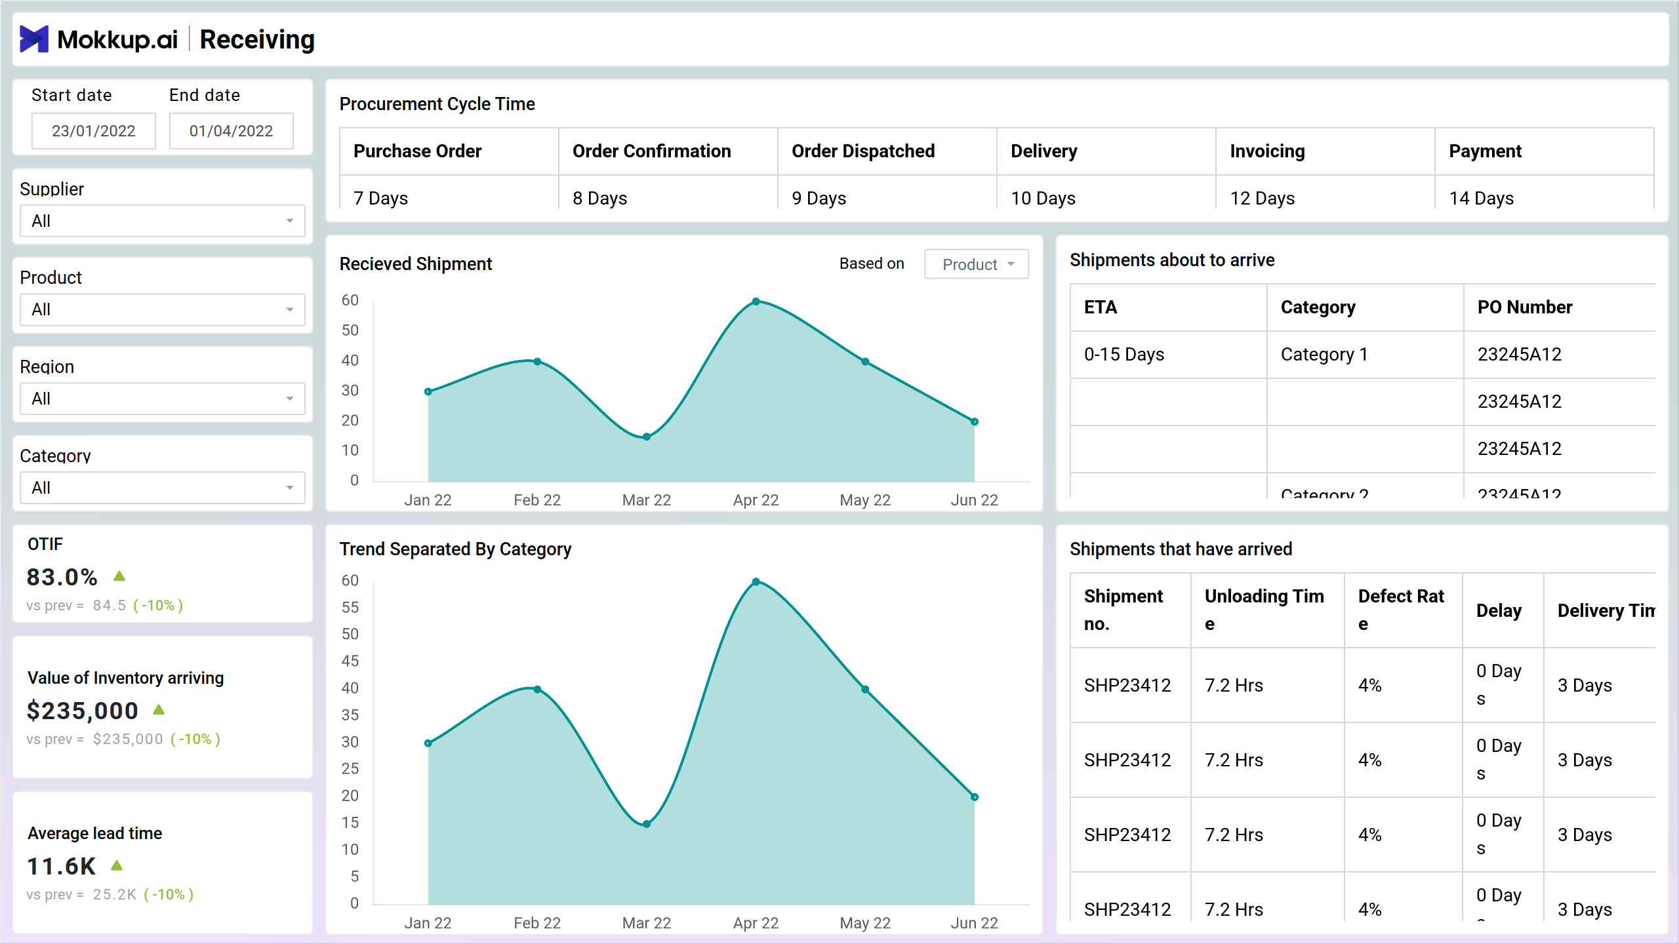Select the Delivery column header
This screenshot has width=1679, height=944.
(1106, 151)
